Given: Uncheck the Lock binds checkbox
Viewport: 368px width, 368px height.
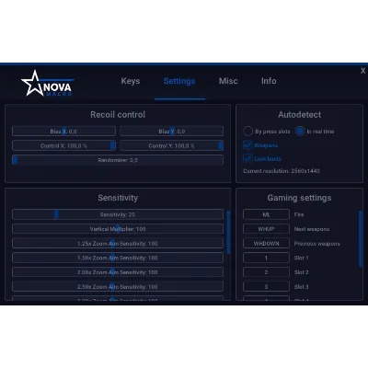Looking at the screenshot, I should click(247, 158).
